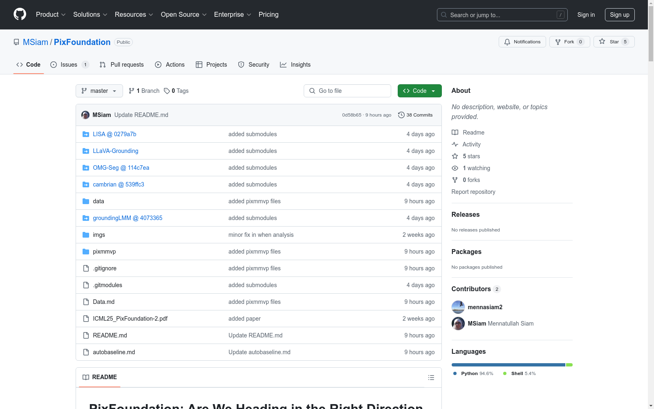The image size is (654, 409).
Task: Switch to the Code tab
Action: (29, 65)
